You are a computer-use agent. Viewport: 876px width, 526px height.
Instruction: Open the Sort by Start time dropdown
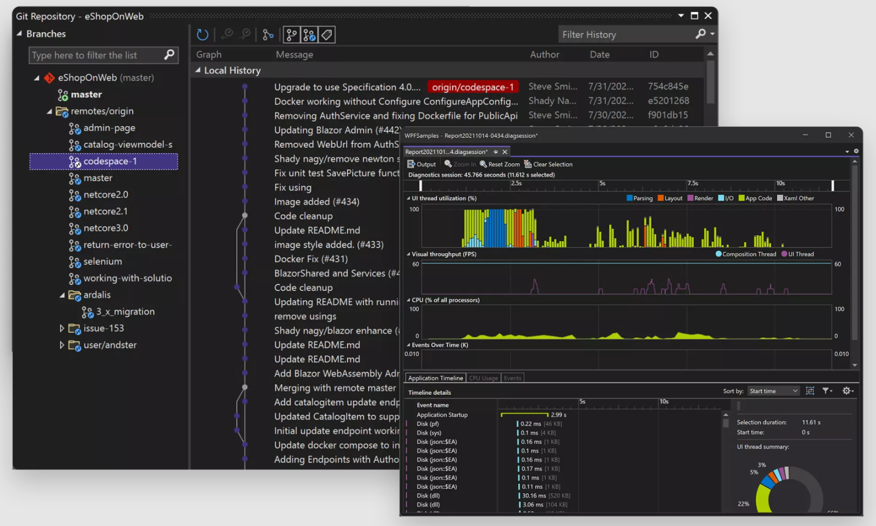pyautogui.click(x=773, y=390)
